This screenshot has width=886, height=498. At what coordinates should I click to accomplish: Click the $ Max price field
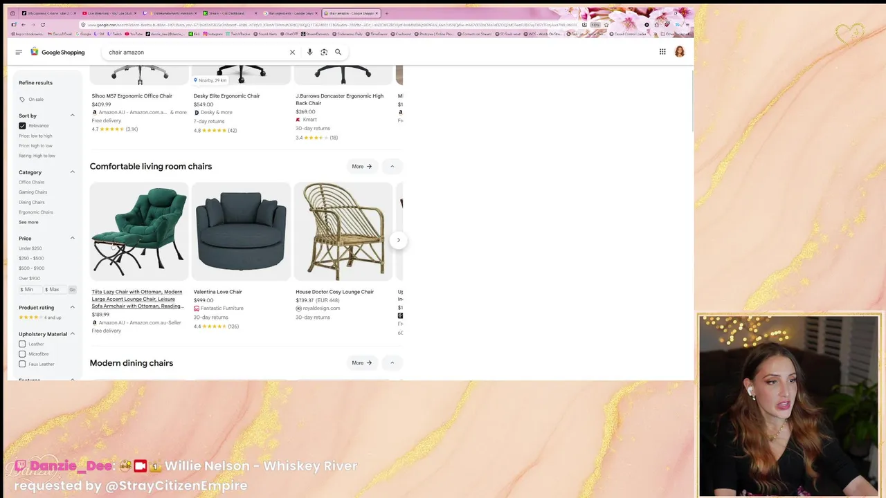pyautogui.click(x=55, y=289)
